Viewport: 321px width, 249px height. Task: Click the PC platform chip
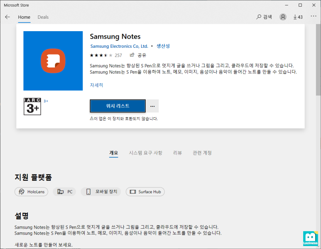(64, 192)
